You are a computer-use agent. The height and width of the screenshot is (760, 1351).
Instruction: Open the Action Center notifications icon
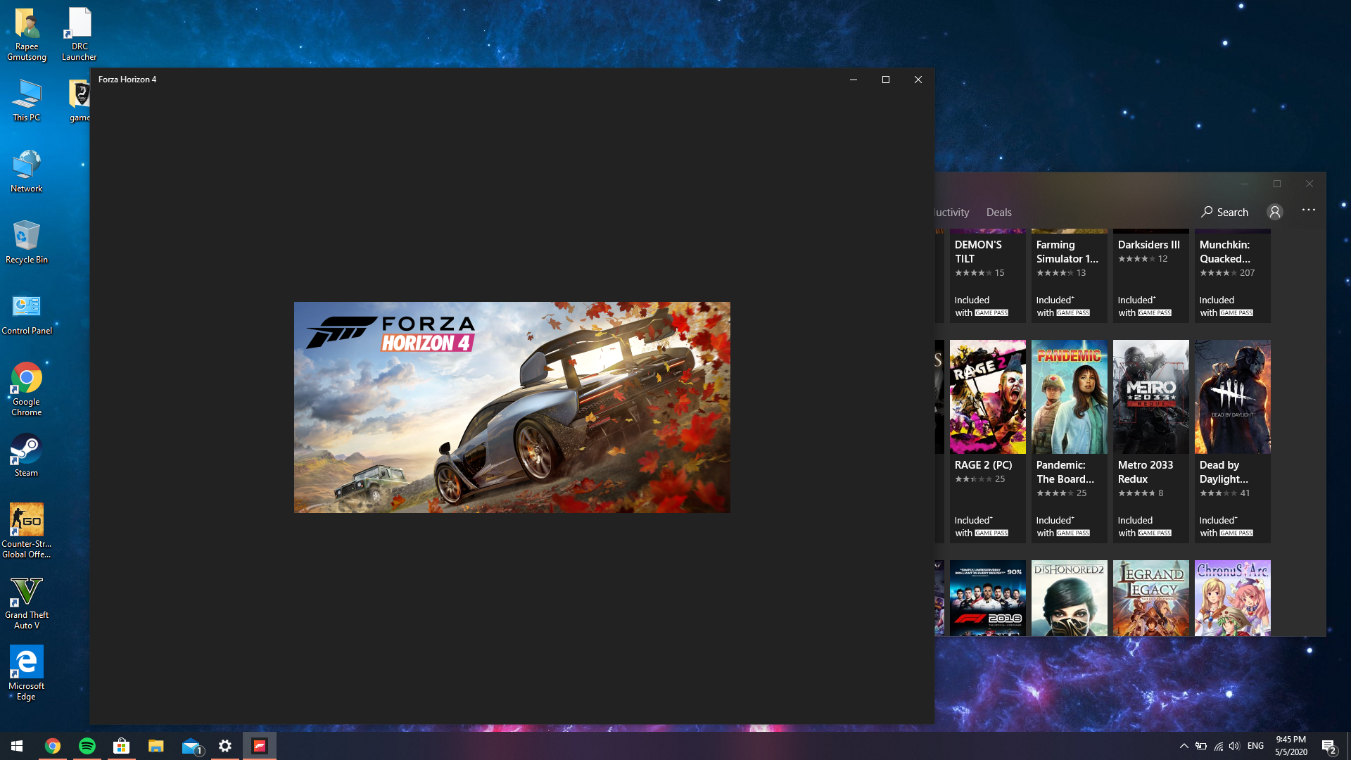(x=1328, y=746)
